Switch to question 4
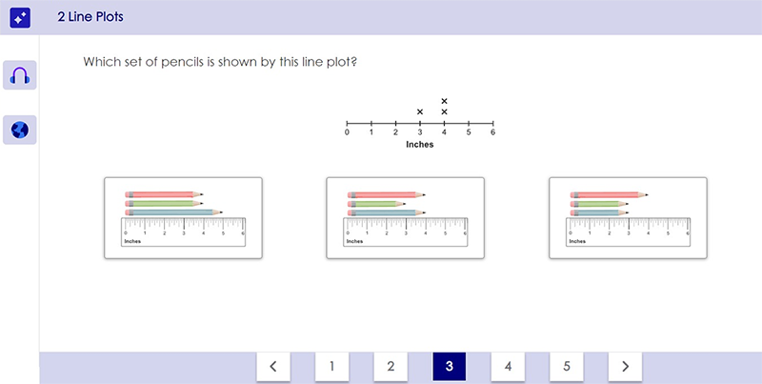This screenshot has height=384, width=762. pyautogui.click(x=508, y=366)
